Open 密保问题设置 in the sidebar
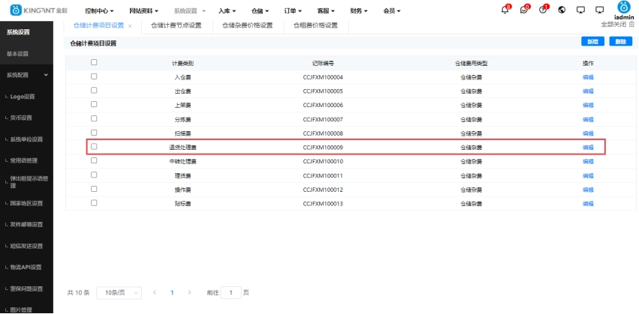This screenshot has height=314, width=639. click(x=26, y=289)
